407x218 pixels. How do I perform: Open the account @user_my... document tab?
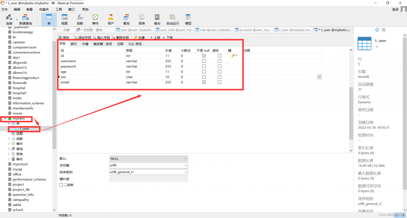coord(254,30)
